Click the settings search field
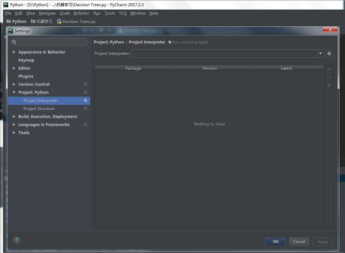Screen dimensions: 345x253 coord(49,42)
